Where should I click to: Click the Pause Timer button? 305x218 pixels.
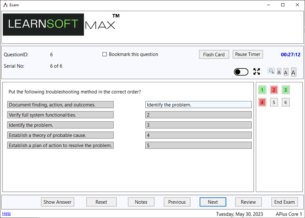[x=248, y=54]
